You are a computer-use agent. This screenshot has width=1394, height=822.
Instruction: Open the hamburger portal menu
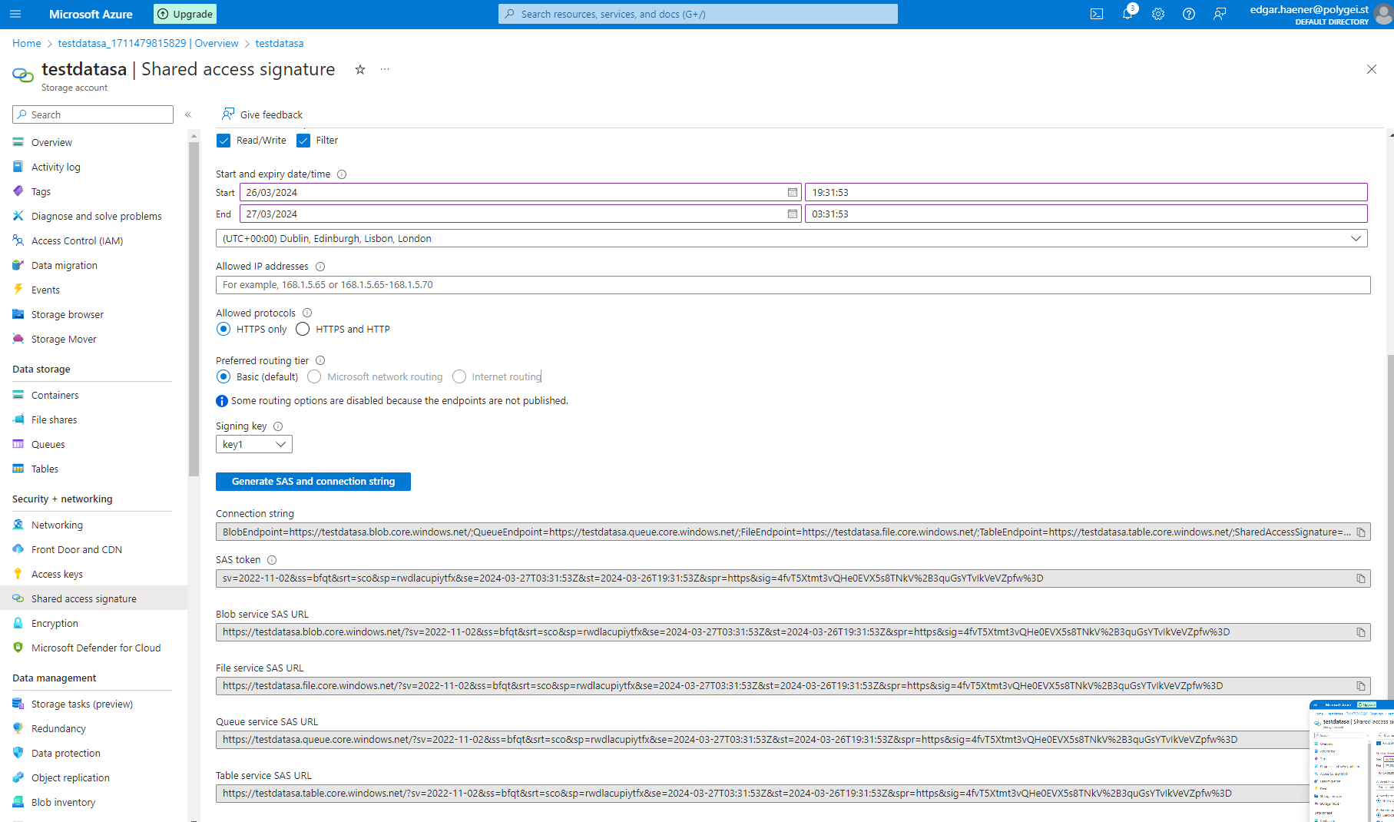[15, 14]
